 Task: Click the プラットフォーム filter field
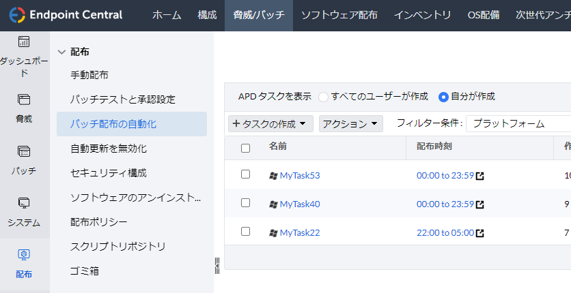pos(518,123)
